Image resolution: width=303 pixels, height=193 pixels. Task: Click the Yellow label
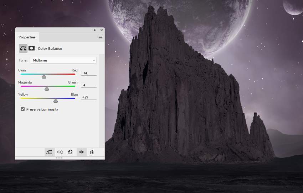[x=23, y=95]
